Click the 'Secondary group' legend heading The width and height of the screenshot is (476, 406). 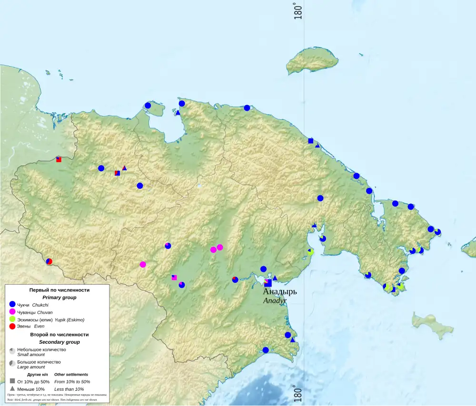point(59,342)
